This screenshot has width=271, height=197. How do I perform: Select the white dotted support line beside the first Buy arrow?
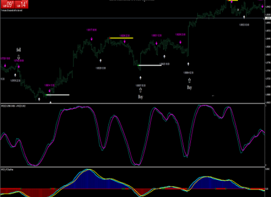pyautogui.click(x=149, y=66)
